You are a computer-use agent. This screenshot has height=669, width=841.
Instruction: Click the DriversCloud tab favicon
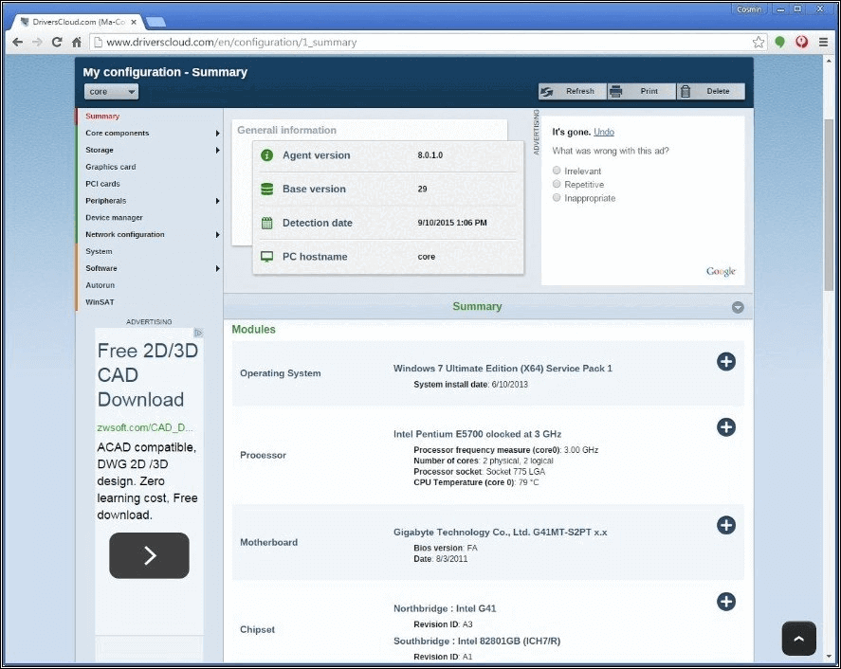coord(24,22)
